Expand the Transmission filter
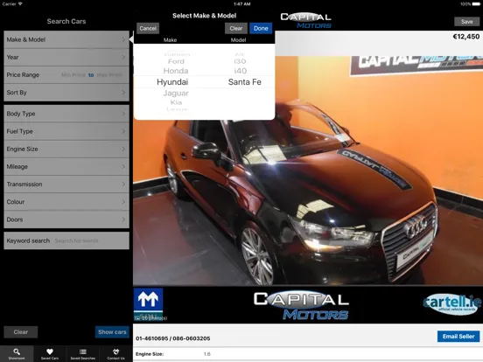Viewport: 483px width, 362px height. (x=66, y=184)
